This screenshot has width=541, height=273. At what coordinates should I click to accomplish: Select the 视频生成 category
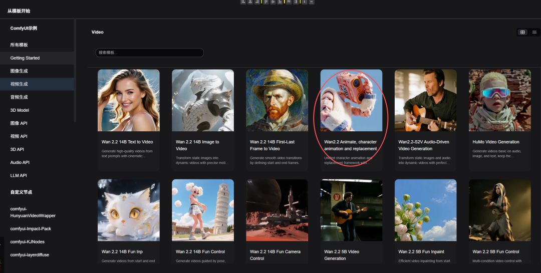pos(37,84)
